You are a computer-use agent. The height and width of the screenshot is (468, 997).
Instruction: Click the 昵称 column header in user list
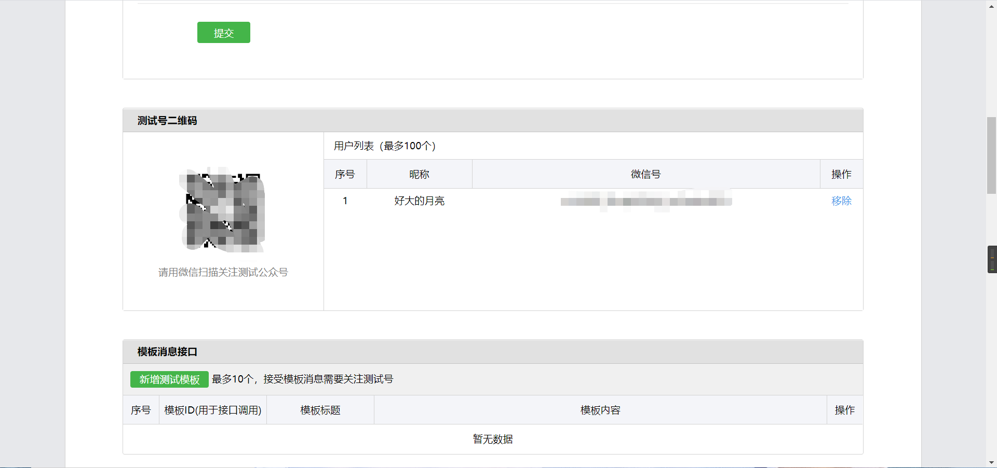[419, 174]
